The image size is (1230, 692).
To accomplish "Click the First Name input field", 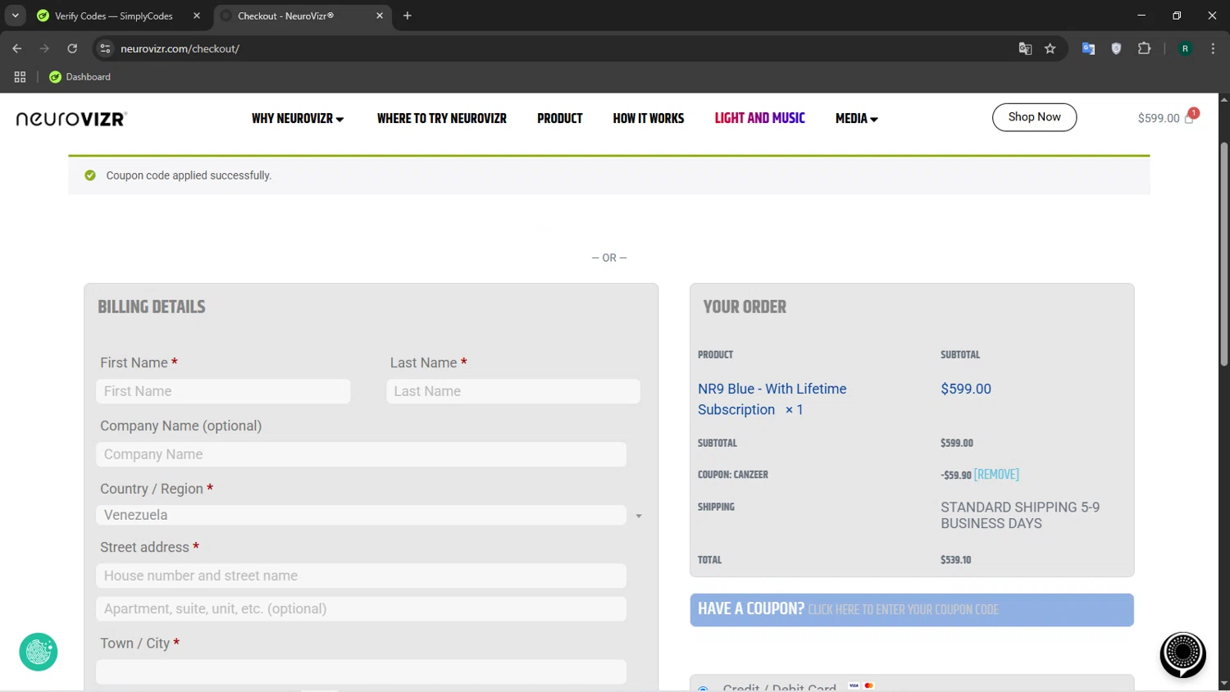I will 223,391.
